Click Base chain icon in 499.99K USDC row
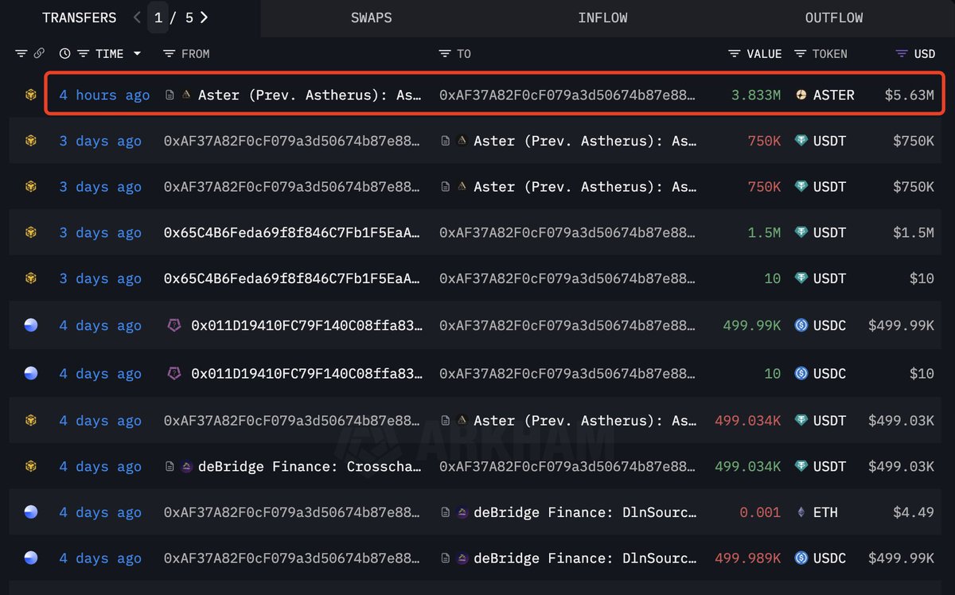The width and height of the screenshot is (955, 595). [x=31, y=325]
